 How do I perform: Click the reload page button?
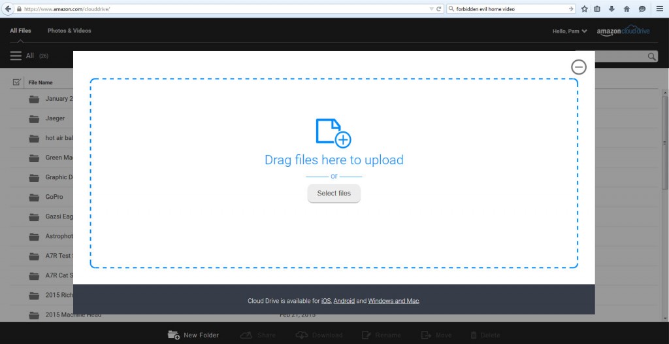pos(438,9)
